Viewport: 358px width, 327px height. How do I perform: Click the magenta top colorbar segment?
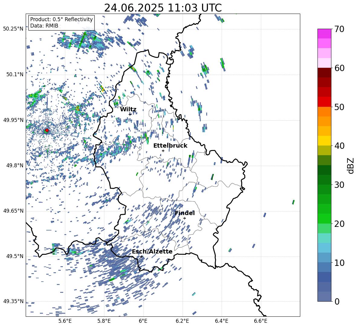click(x=324, y=34)
